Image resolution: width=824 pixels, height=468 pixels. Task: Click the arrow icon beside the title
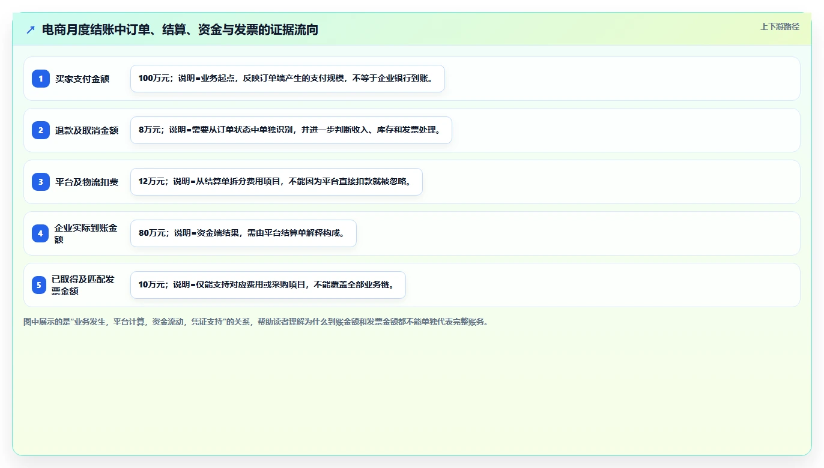[31, 30]
